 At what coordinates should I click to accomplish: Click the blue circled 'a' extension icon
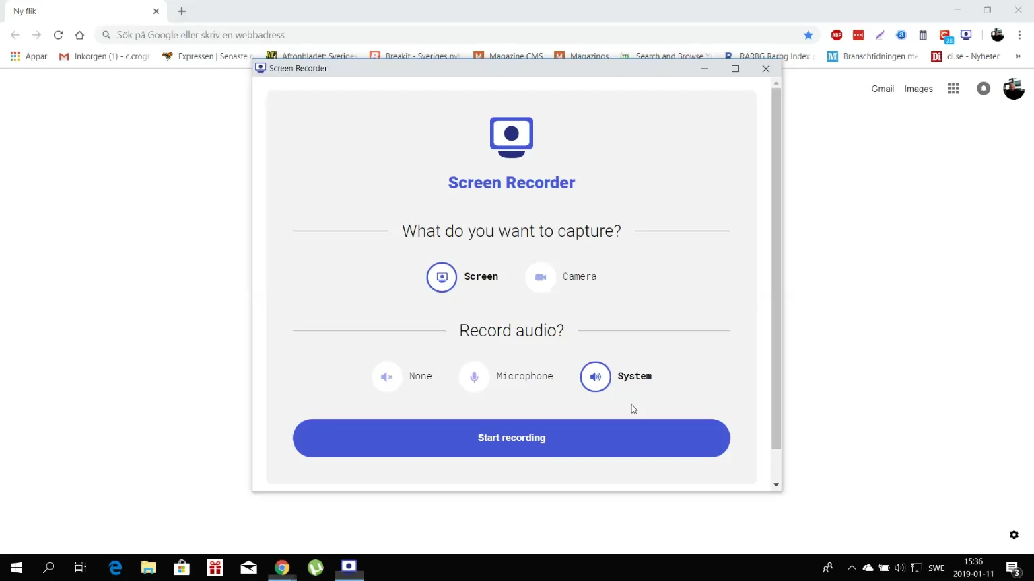coord(901,35)
